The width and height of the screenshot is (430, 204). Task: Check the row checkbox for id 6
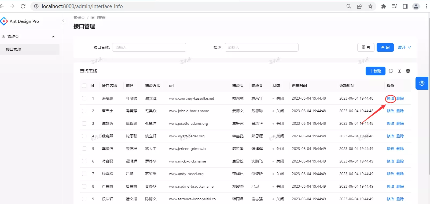coord(84,161)
